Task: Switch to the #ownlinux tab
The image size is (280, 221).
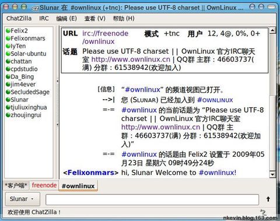Action: point(78,186)
